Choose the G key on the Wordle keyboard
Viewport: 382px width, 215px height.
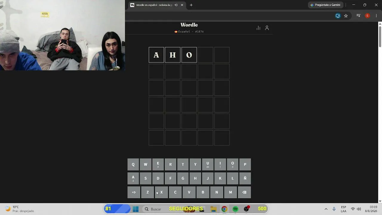coord(183,178)
